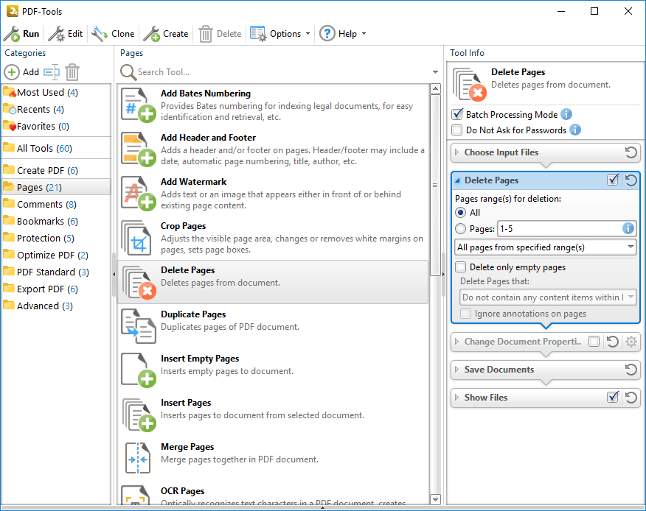Viewport: 646px width, 511px height.
Task: Reset the Change Document Properties step
Action: pos(613,342)
